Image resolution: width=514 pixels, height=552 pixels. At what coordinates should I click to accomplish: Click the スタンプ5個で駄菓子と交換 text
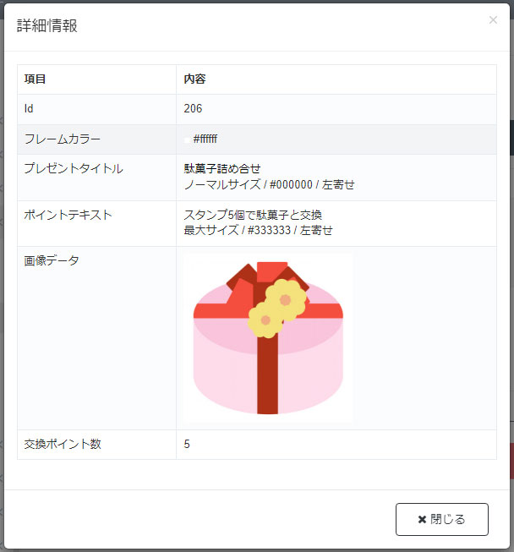point(253,215)
